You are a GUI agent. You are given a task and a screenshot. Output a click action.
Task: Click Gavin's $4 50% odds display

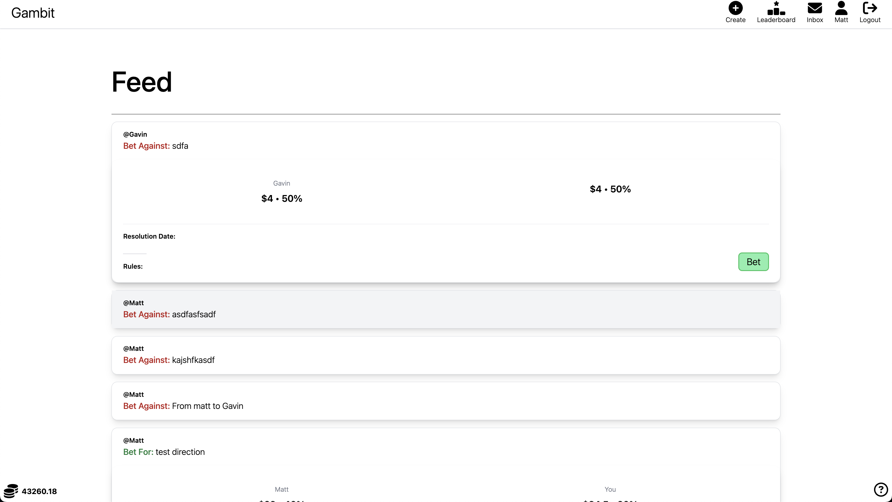click(x=281, y=198)
